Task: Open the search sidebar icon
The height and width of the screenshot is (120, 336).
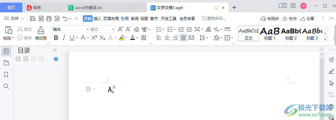Action: point(6,86)
